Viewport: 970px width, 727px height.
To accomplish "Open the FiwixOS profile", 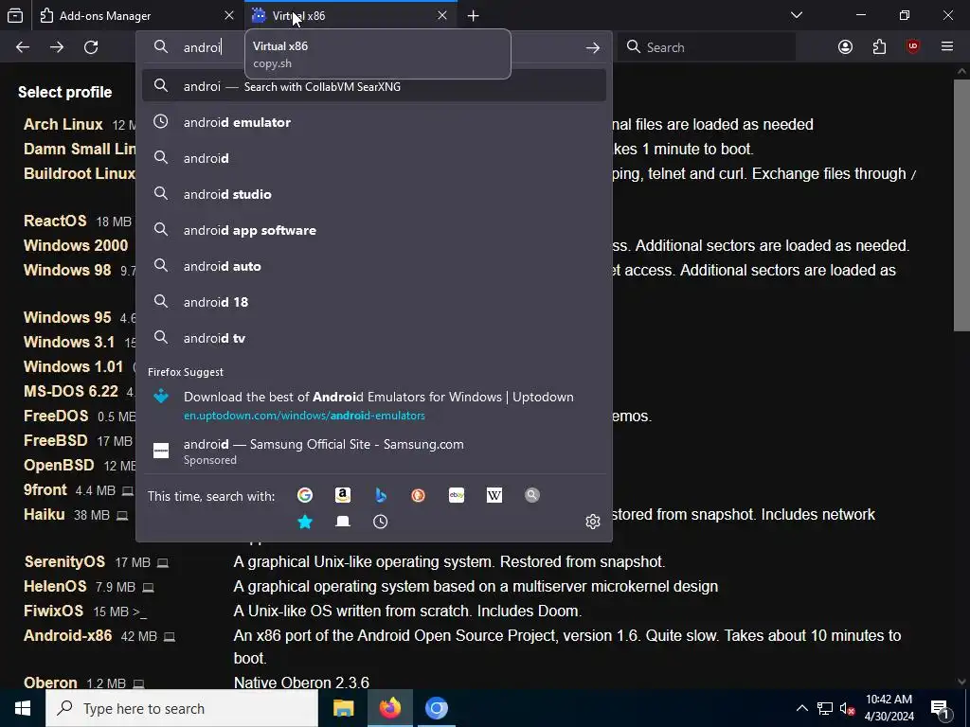I will pos(53,612).
